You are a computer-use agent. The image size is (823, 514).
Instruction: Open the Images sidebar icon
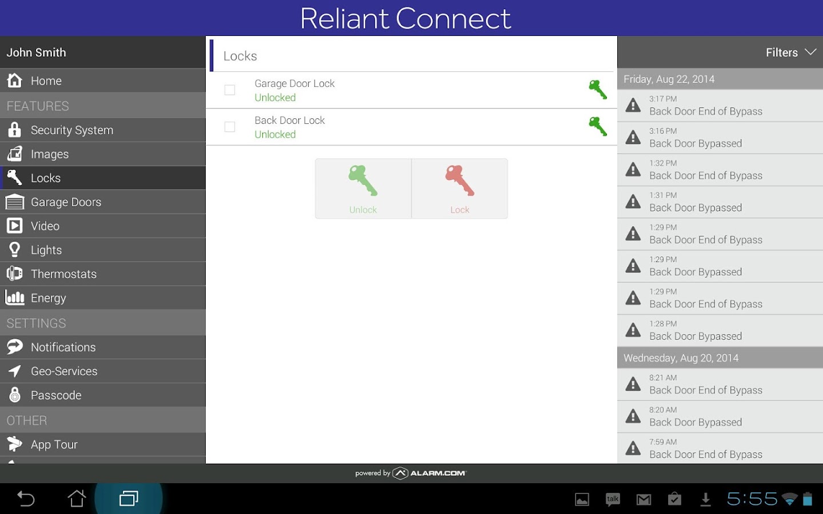click(15, 154)
